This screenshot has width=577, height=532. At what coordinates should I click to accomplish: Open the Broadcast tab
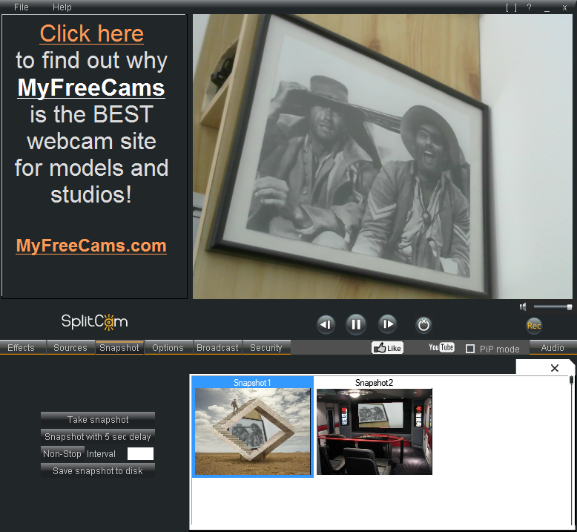(x=217, y=347)
